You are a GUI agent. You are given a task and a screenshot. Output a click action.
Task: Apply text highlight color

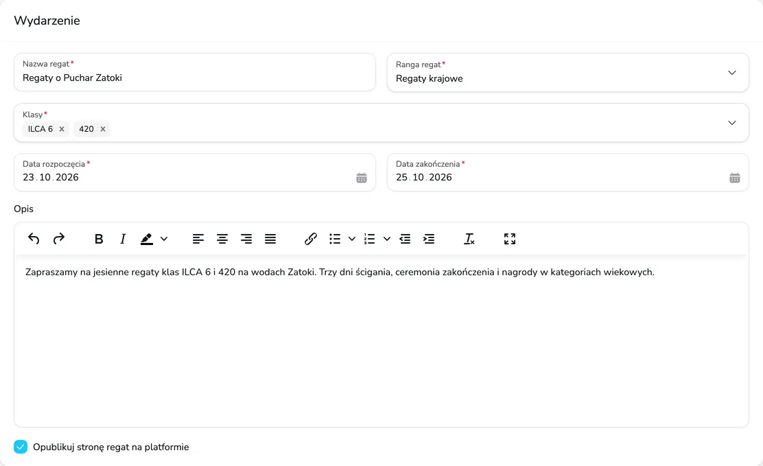pyautogui.click(x=146, y=239)
